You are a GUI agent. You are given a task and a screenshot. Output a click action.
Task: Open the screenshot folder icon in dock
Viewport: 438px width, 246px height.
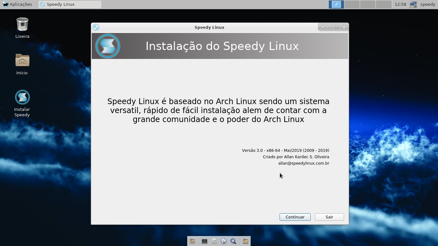click(x=192, y=241)
